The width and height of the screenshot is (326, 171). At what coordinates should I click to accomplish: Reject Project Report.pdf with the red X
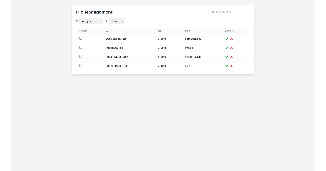(x=231, y=66)
